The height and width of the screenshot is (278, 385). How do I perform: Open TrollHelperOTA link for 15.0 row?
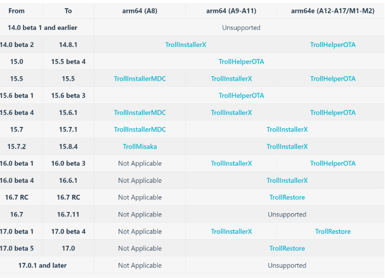pos(241,62)
